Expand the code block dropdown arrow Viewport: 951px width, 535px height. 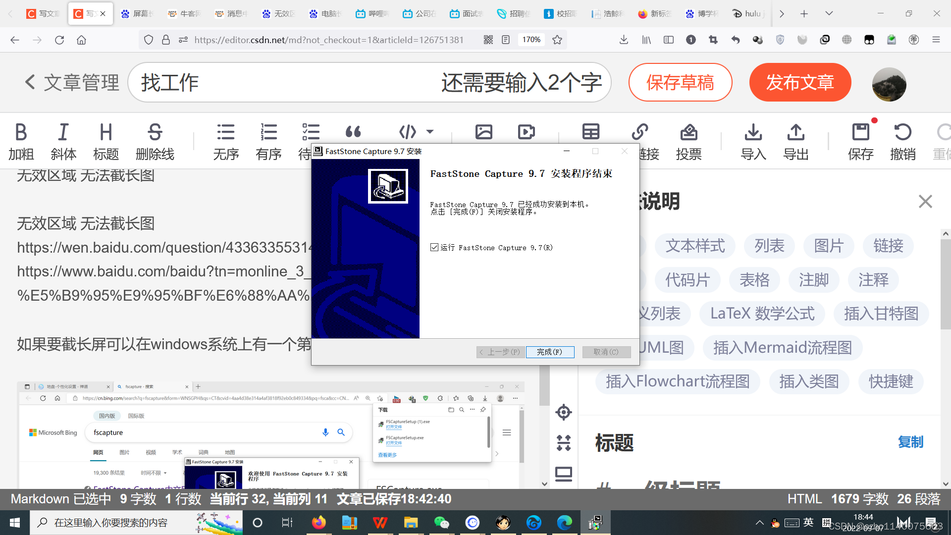tap(430, 132)
